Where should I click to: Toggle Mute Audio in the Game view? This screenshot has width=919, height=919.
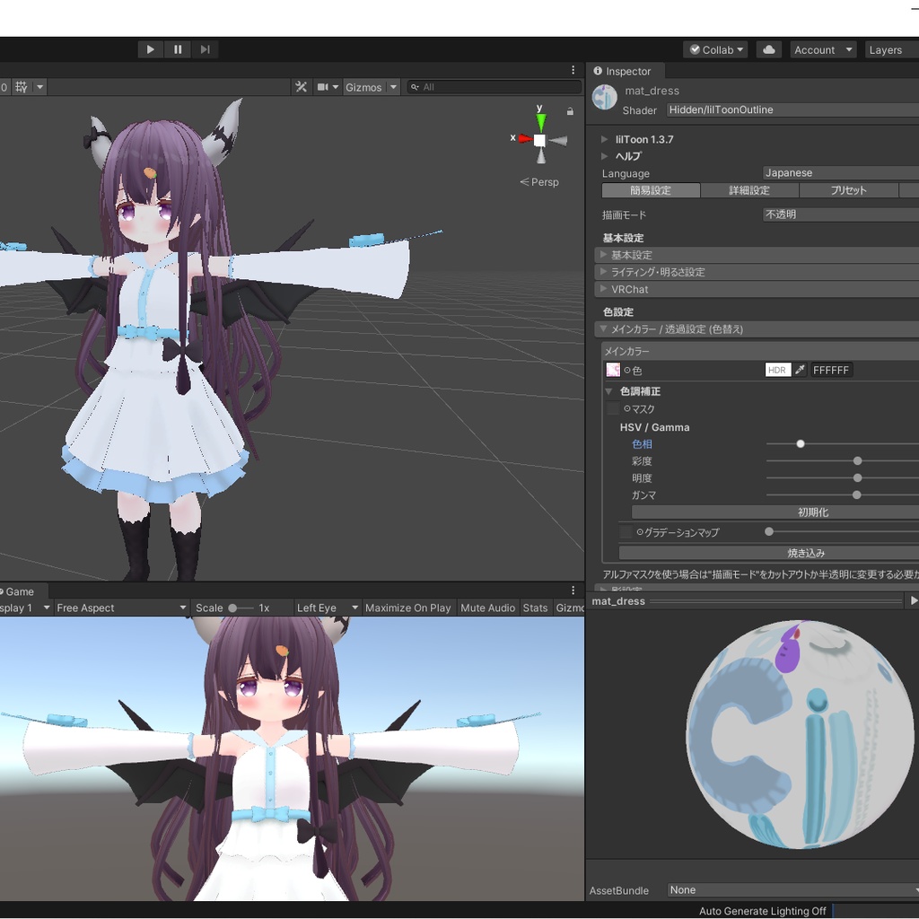coord(487,608)
